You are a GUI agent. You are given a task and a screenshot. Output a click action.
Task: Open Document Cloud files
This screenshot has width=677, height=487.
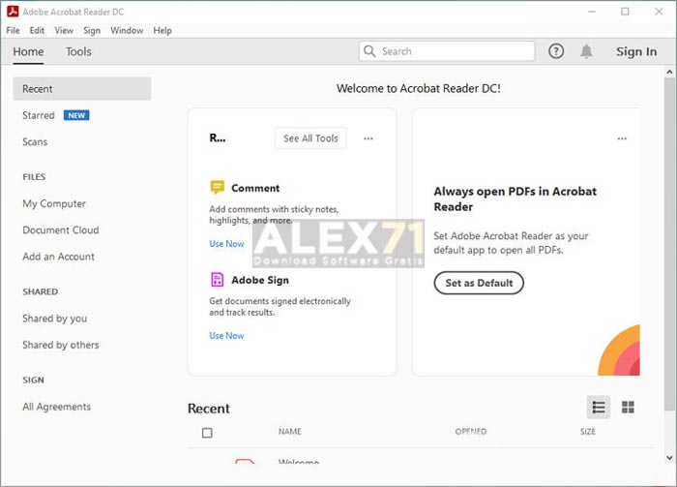point(60,229)
